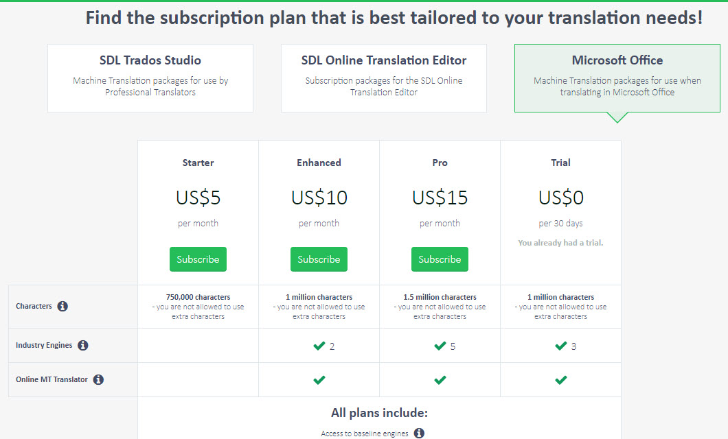Subscribe to the Enhanced plan
Screen dimensions: 728x439
tap(319, 259)
